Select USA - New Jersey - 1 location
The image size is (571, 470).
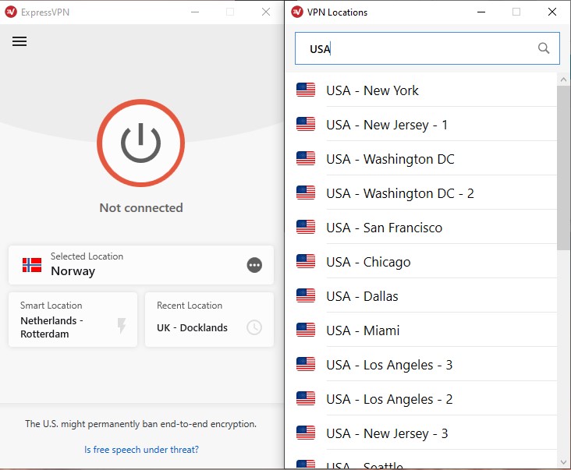(x=421, y=124)
